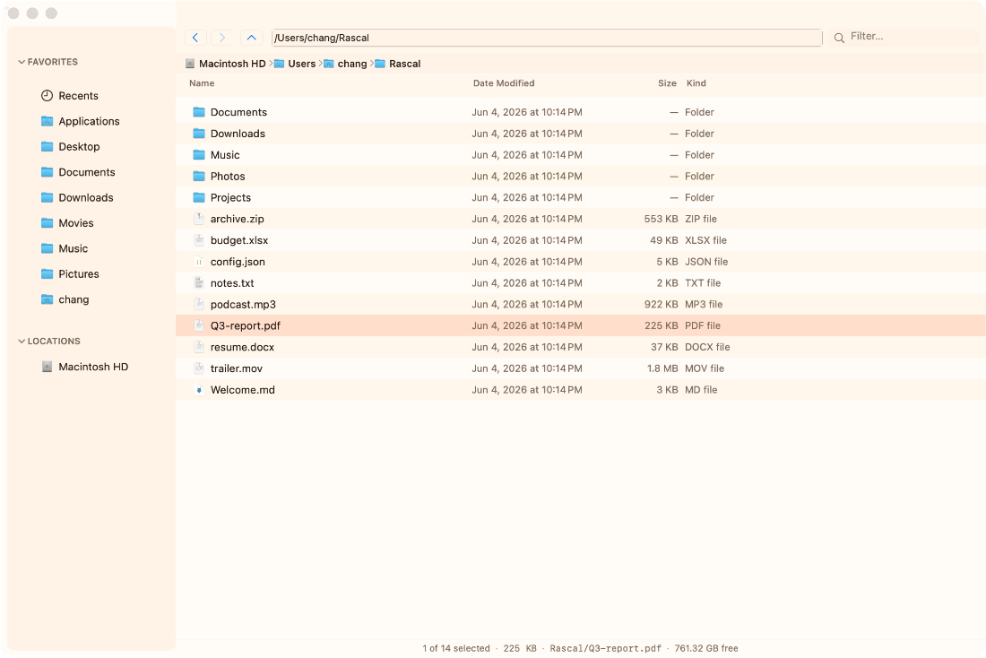This screenshot has height=658, width=986.
Task: Sort by Date Modified column header
Action: (x=504, y=83)
